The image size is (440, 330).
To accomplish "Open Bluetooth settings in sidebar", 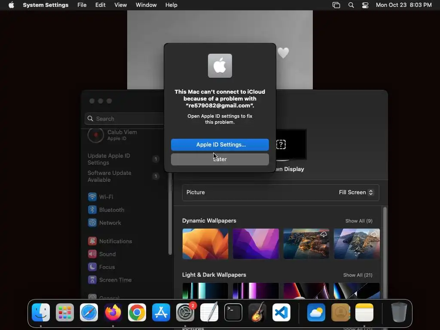I will (x=106, y=210).
